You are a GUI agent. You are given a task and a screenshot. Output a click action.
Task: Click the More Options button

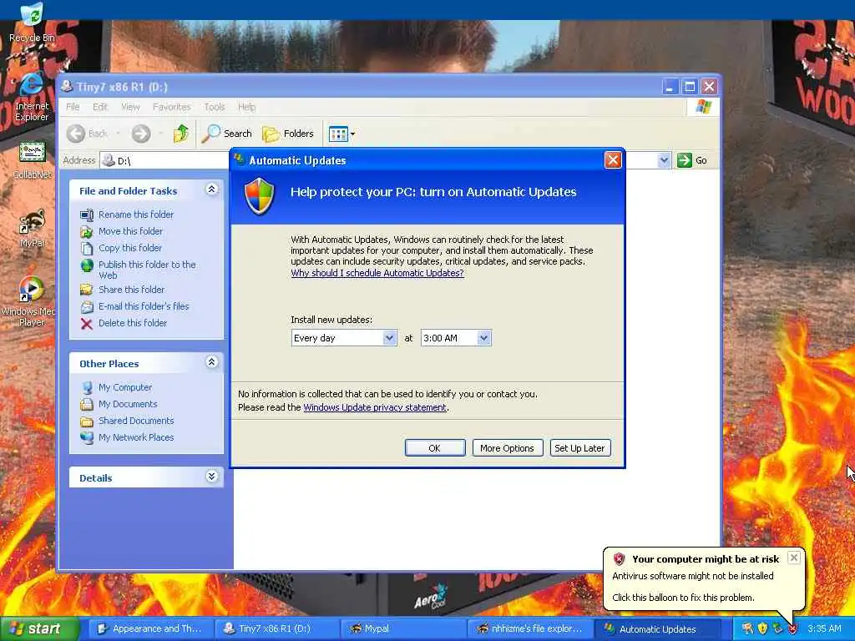pyautogui.click(x=507, y=448)
